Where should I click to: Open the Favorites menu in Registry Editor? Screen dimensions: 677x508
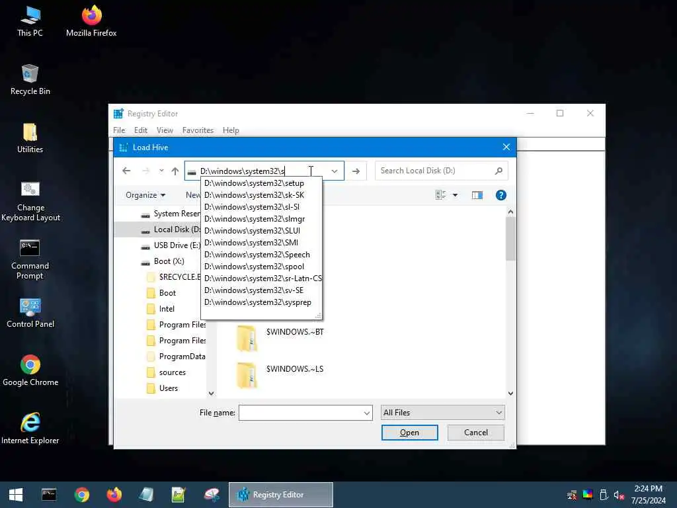coord(198,130)
